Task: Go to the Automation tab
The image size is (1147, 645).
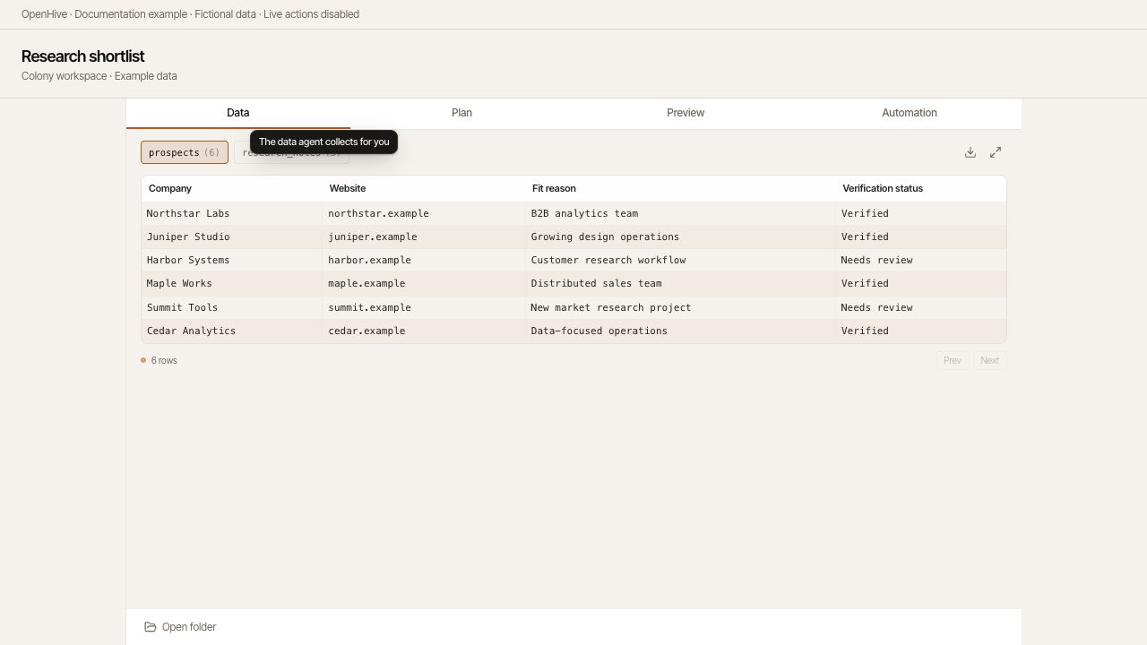Action: pyautogui.click(x=910, y=113)
